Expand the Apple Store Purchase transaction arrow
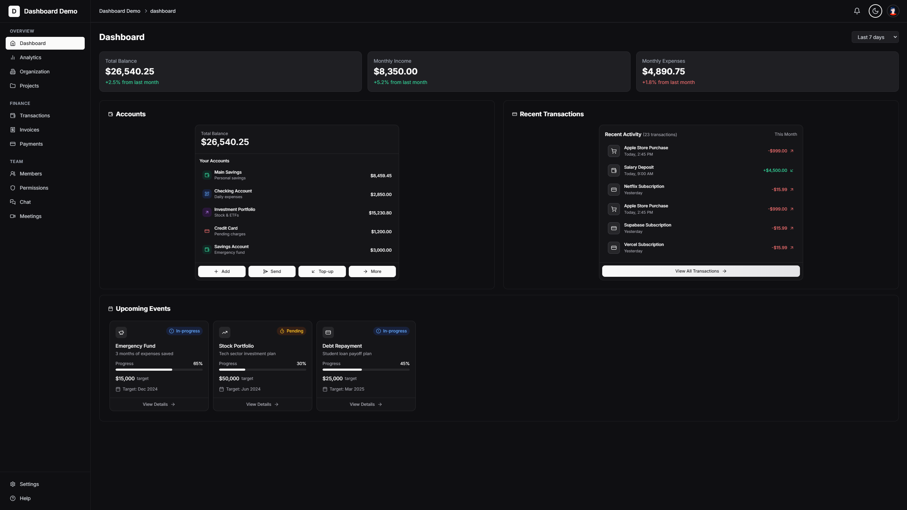Screen dimensions: 907x510 792,151
